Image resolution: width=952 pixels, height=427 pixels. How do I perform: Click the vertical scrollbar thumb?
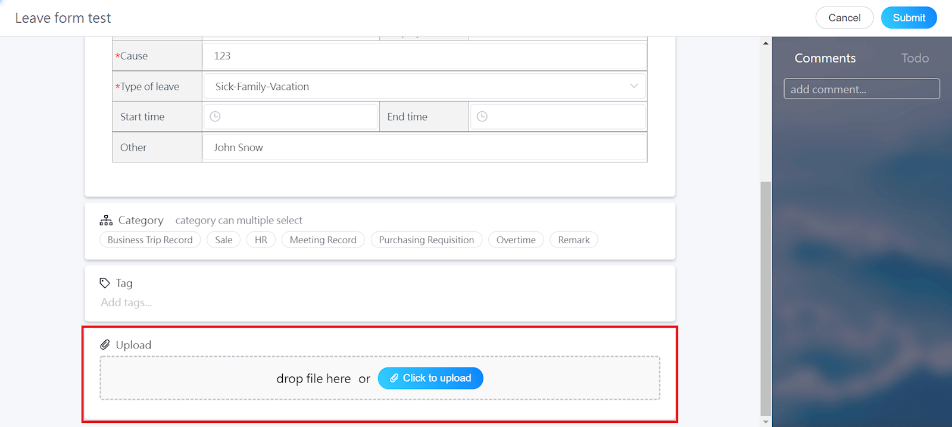coord(766,297)
